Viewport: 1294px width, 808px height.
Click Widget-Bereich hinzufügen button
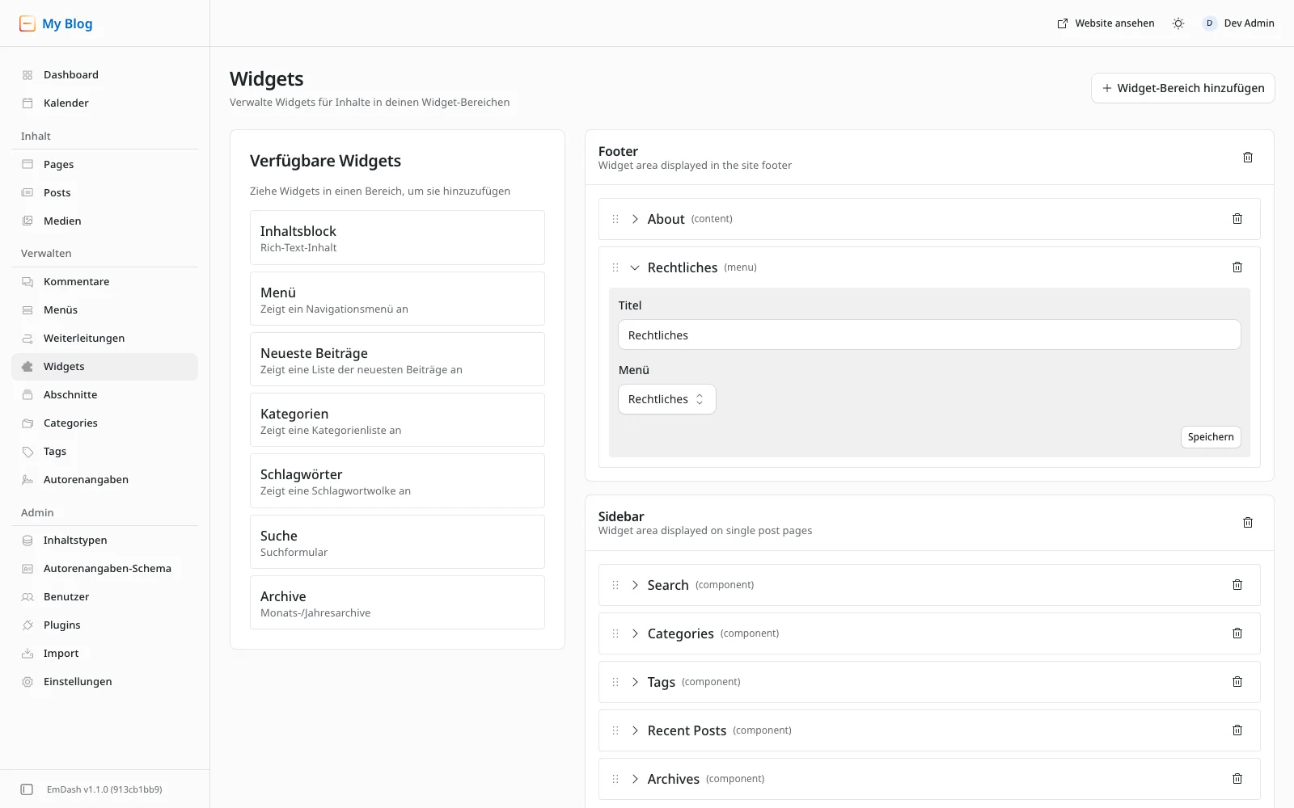point(1183,88)
